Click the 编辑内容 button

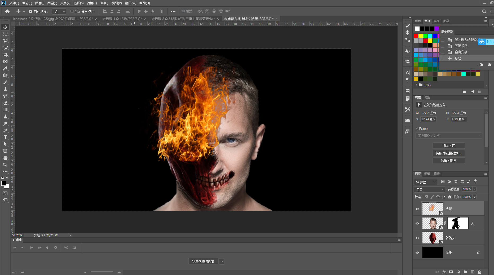[x=449, y=146]
